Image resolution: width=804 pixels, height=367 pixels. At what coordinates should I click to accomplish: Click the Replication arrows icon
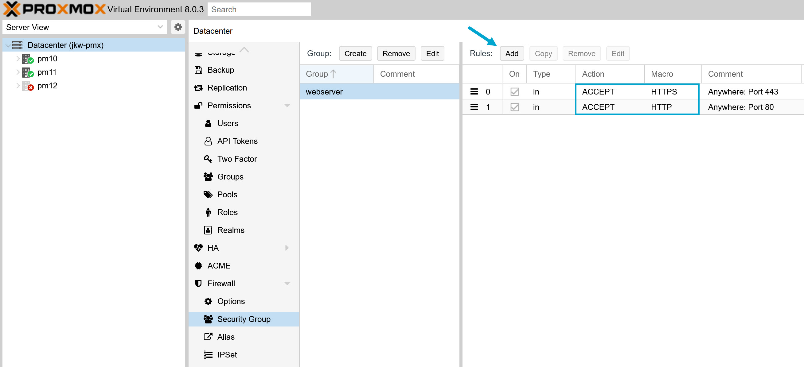tap(198, 88)
